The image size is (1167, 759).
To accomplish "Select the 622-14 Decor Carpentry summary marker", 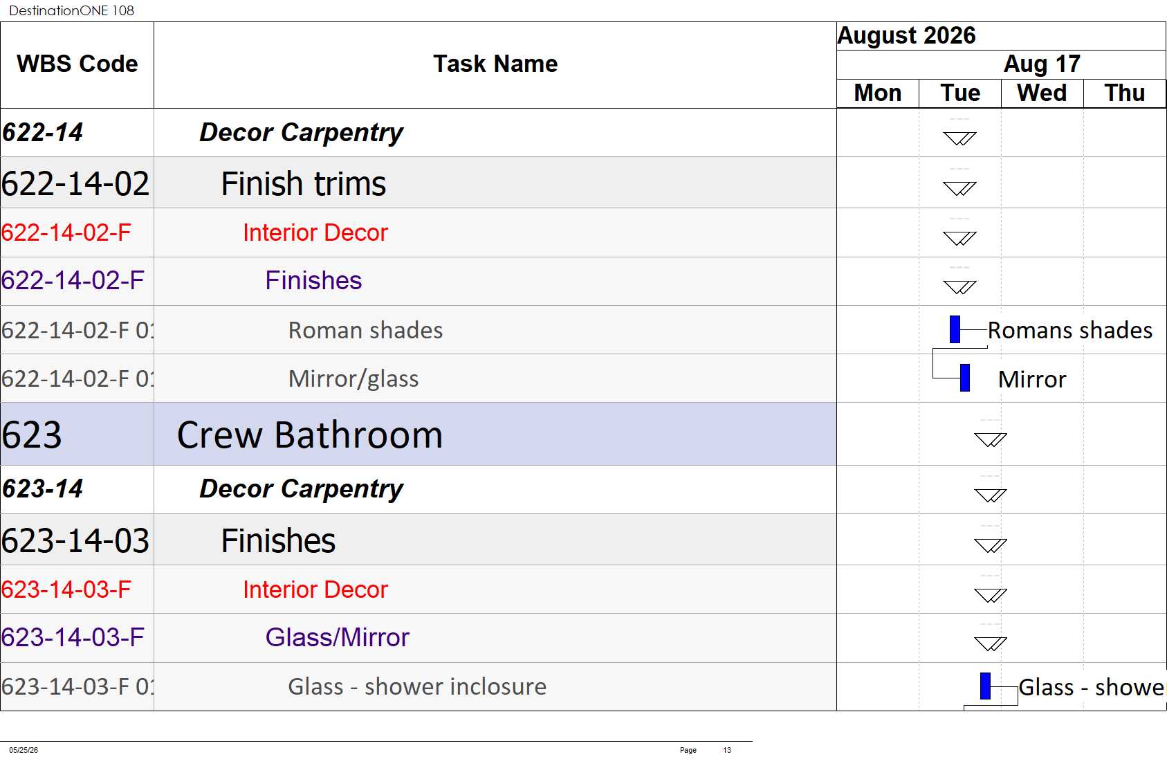I will click(x=959, y=138).
